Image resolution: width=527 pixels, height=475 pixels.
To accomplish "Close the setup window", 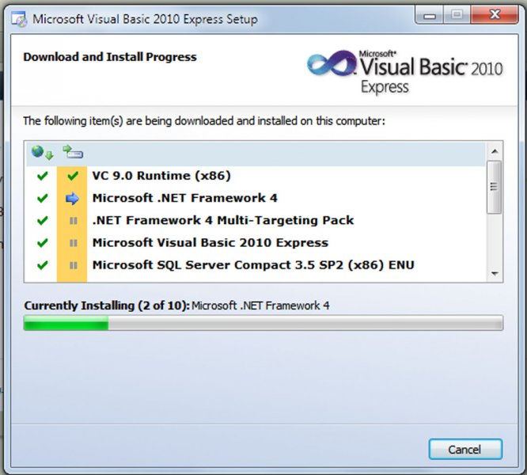I will tap(495, 15).
